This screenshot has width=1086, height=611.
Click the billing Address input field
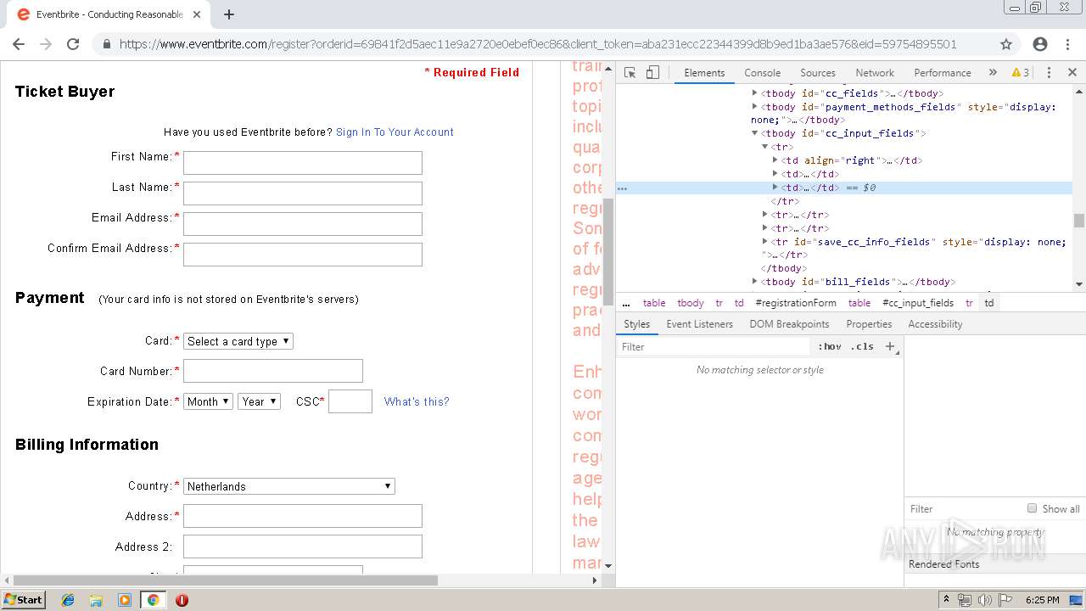click(x=303, y=516)
